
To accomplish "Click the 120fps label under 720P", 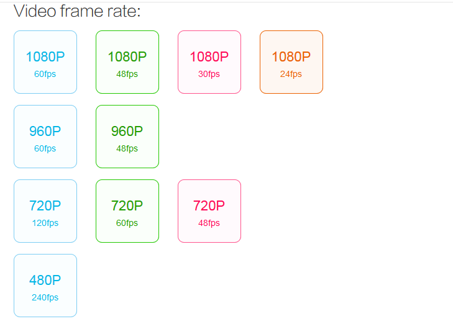I will click(x=45, y=223).
